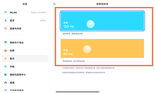Tap the 常规刷新率，延长续航时间 description
The image size is (155, 93).
tap(74, 61)
